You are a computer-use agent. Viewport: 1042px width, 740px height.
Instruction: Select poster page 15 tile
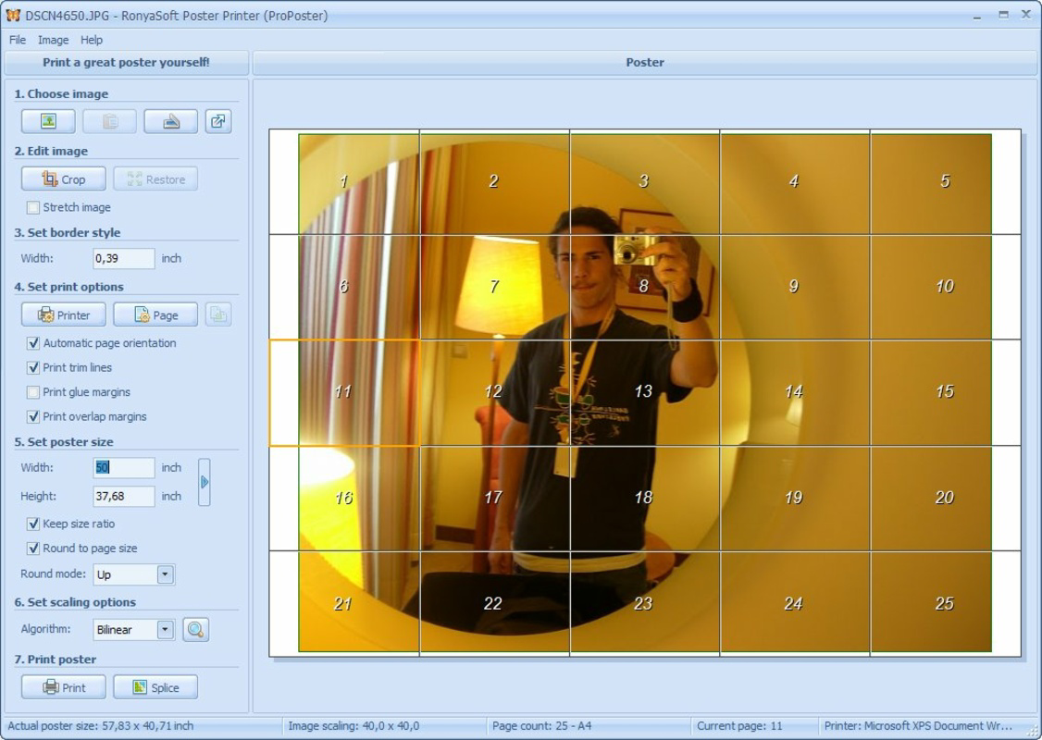(945, 392)
